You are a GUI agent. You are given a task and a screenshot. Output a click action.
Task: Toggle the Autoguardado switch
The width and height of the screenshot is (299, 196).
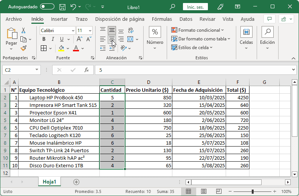pos(47,7)
